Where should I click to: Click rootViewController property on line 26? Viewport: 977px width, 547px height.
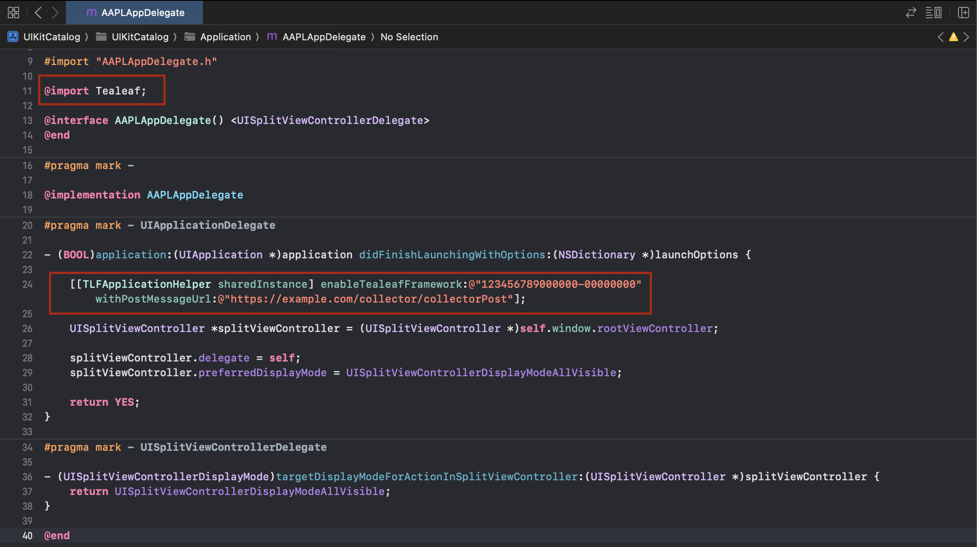click(655, 329)
